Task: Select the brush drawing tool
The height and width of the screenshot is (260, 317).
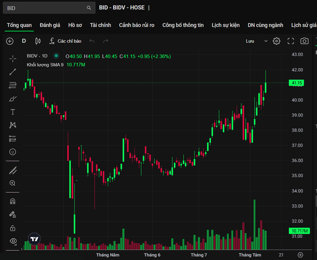Action: (13, 99)
